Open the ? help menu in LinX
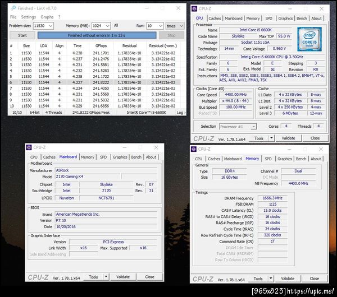Viewport: 337px width, 297px height. [60, 17]
